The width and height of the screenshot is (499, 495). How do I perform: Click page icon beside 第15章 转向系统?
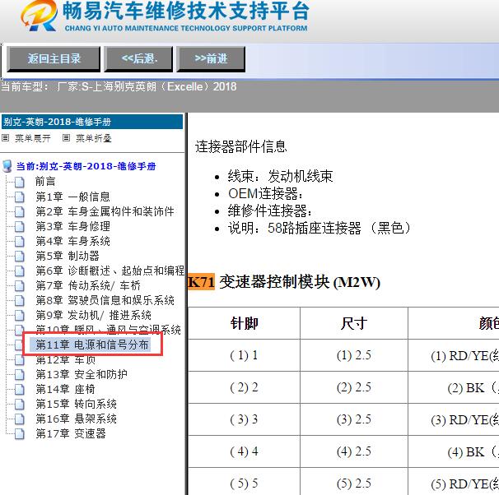(x=20, y=405)
